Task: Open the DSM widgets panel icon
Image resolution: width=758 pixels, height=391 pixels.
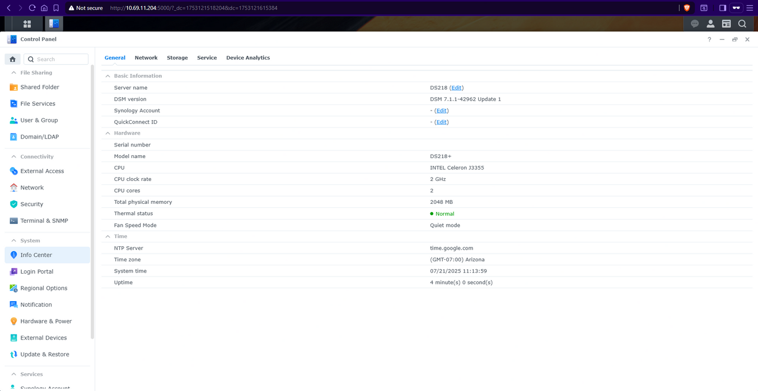Action: pyautogui.click(x=726, y=23)
